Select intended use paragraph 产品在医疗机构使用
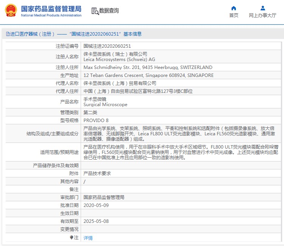Screen dimensions: 284x246 click(181, 152)
